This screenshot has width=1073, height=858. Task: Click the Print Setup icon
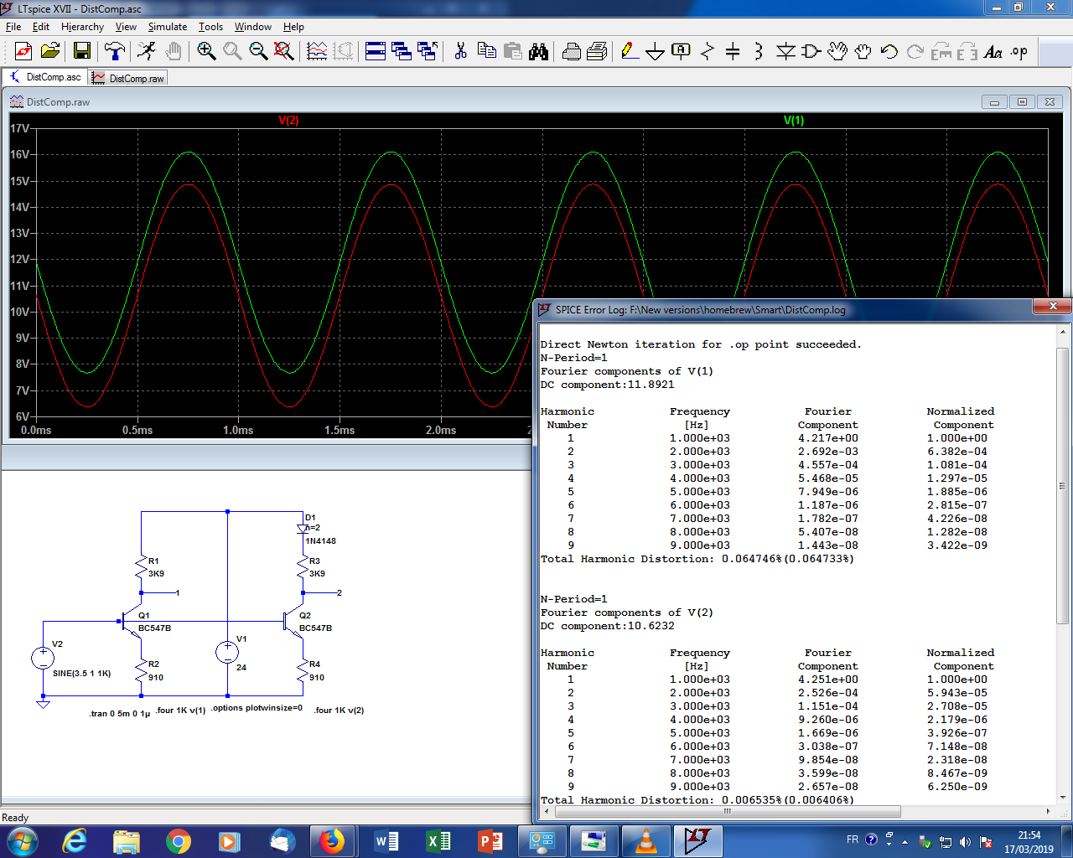(x=597, y=52)
